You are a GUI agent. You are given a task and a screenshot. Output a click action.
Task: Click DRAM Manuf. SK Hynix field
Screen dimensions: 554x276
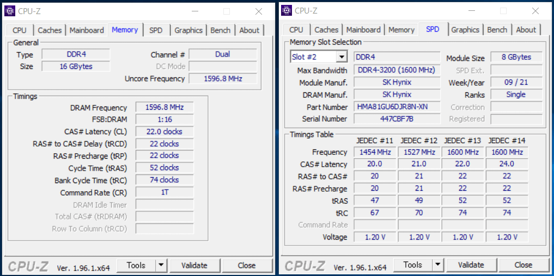tap(397, 95)
